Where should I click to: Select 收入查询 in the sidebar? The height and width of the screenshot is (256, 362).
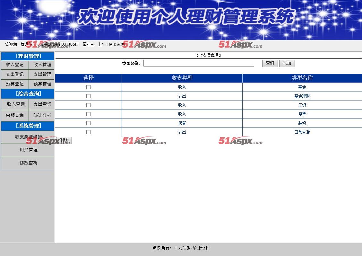coord(16,104)
